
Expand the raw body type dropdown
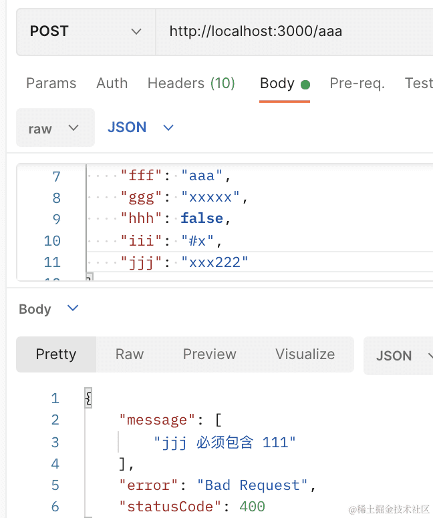(x=55, y=128)
